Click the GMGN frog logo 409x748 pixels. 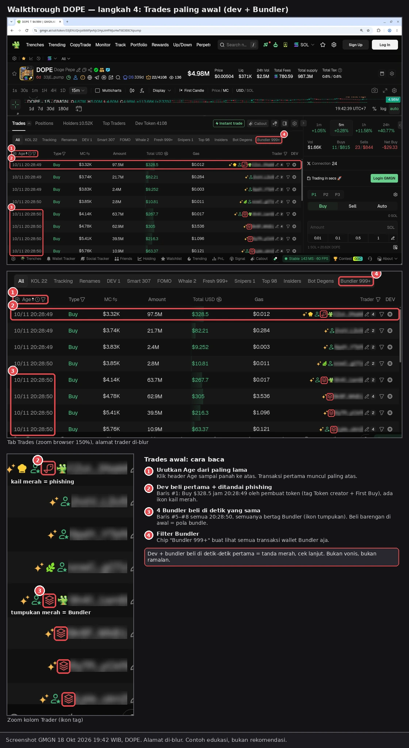click(16, 45)
